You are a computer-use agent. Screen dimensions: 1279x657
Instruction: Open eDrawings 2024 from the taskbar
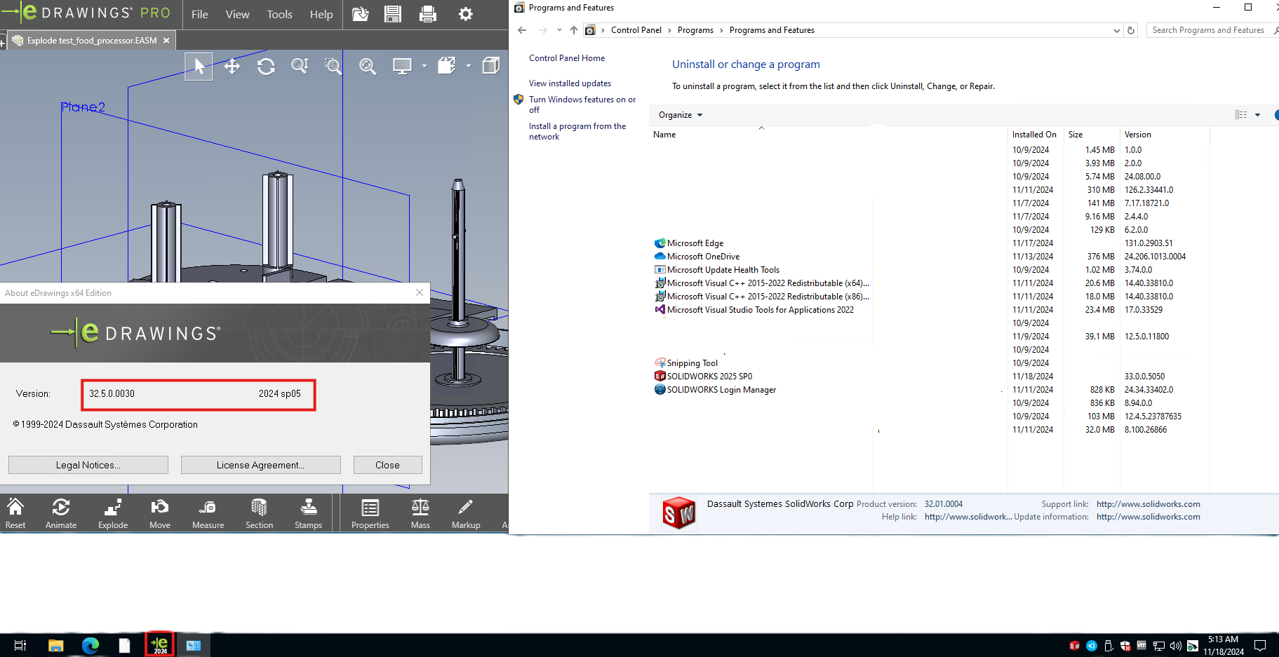[159, 644]
